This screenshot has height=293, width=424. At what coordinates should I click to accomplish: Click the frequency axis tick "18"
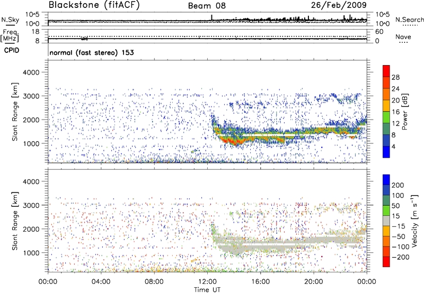click(36, 32)
